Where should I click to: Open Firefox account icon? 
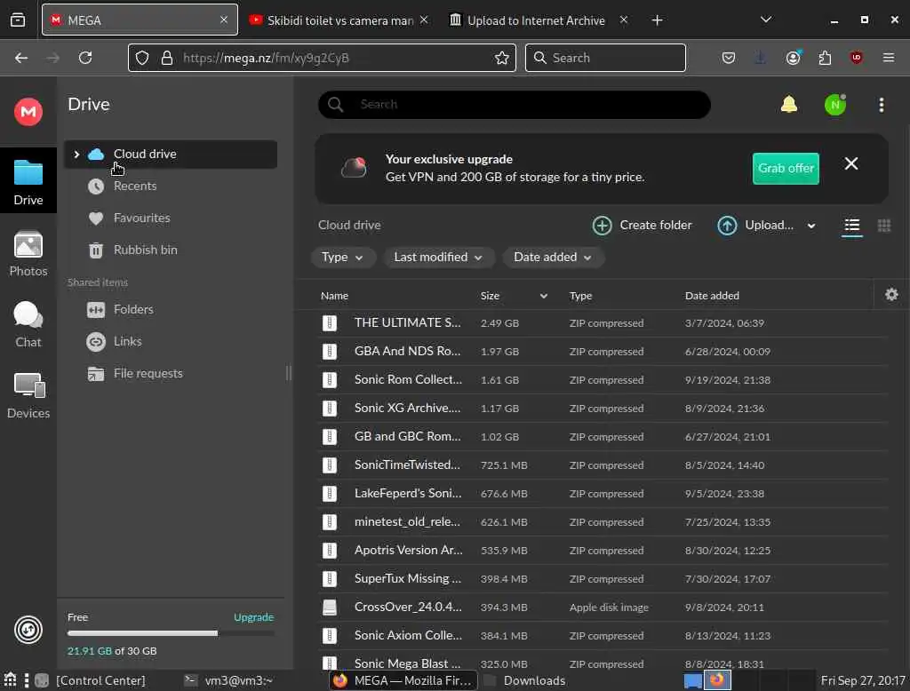[x=793, y=58]
